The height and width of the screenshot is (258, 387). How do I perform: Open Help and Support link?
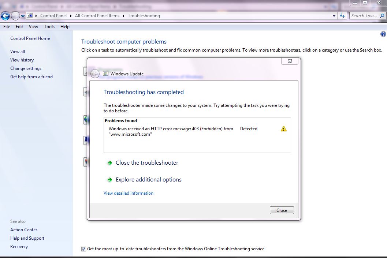(27, 238)
